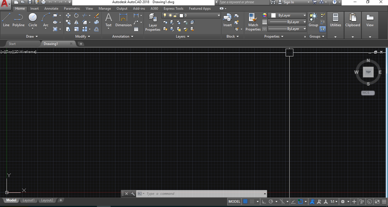Click the WCS coordinate system button
Image resolution: width=388 pixels, height=207 pixels.
[368, 93]
